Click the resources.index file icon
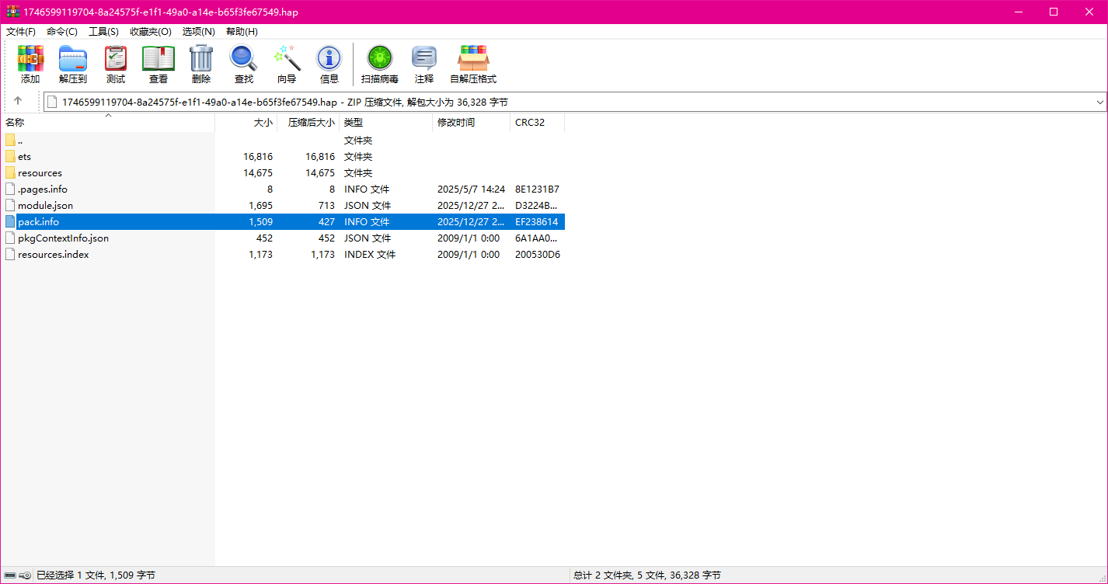The height and width of the screenshot is (584, 1108). coord(10,254)
